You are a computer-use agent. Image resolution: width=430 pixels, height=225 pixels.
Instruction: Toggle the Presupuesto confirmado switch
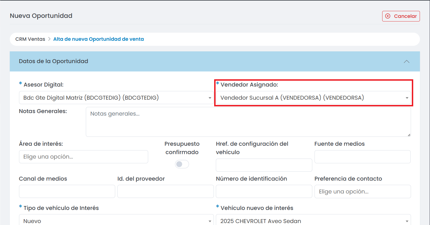pyautogui.click(x=182, y=164)
